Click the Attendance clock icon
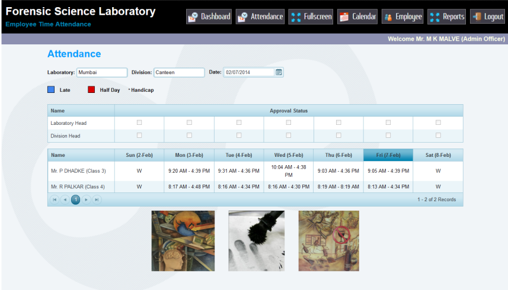508x290 pixels. 242,17
